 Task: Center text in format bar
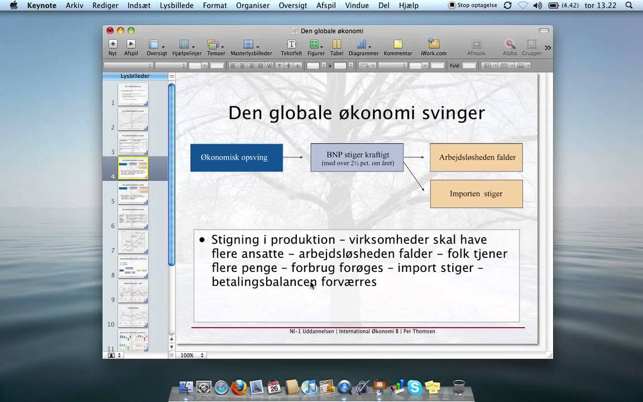click(x=242, y=66)
